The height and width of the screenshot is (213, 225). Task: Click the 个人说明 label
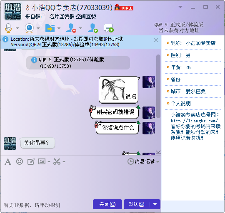coord(182,103)
